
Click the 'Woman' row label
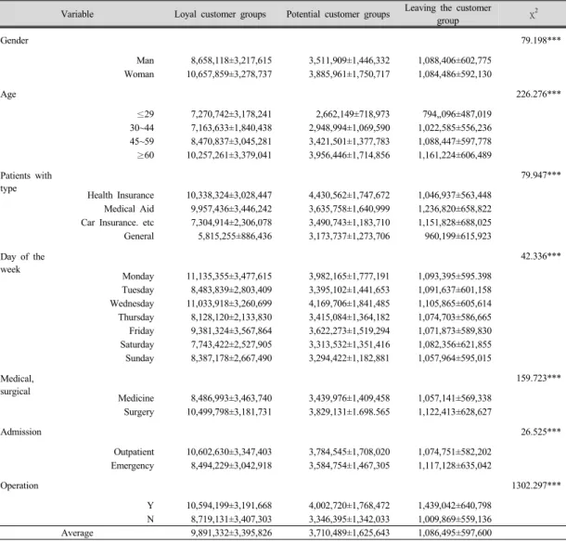point(139,74)
